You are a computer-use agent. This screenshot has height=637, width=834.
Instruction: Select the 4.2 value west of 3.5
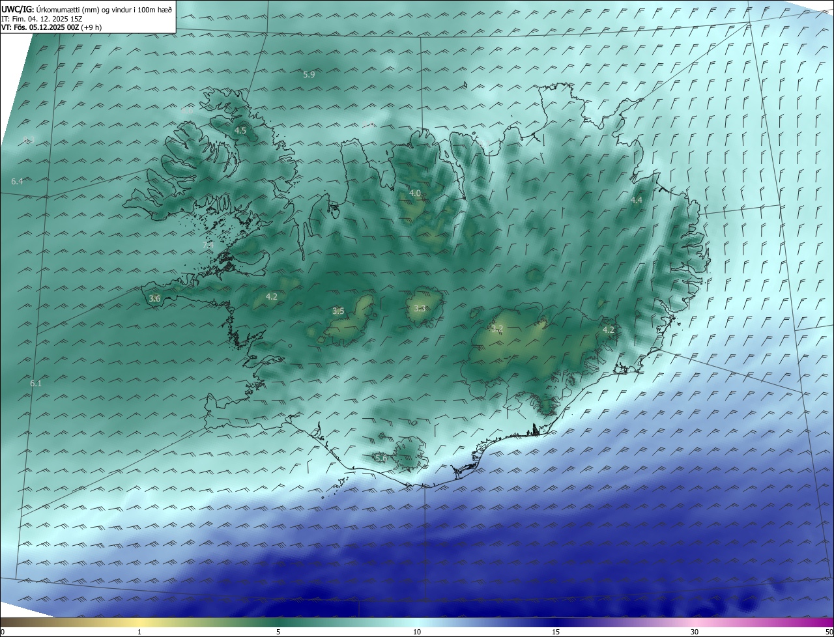pos(272,296)
